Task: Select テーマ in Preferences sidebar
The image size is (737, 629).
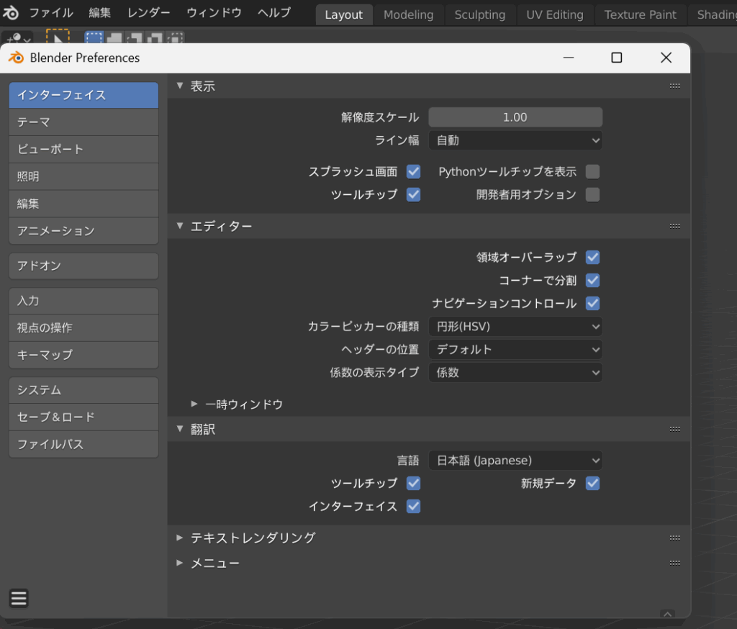Action: click(83, 122)
